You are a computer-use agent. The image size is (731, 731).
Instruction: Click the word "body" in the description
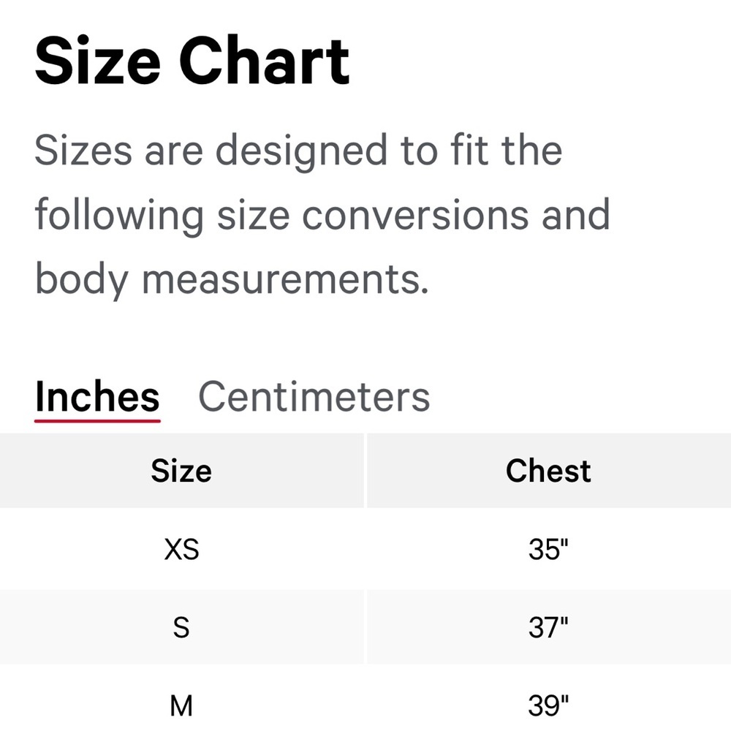80,280
